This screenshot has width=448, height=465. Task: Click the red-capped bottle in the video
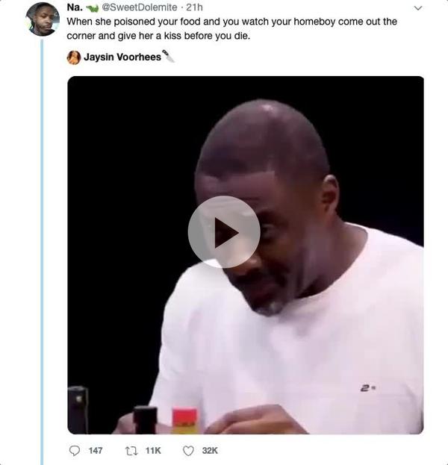tap(184, 419)
